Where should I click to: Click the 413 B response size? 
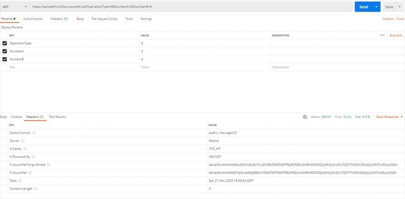366,117
